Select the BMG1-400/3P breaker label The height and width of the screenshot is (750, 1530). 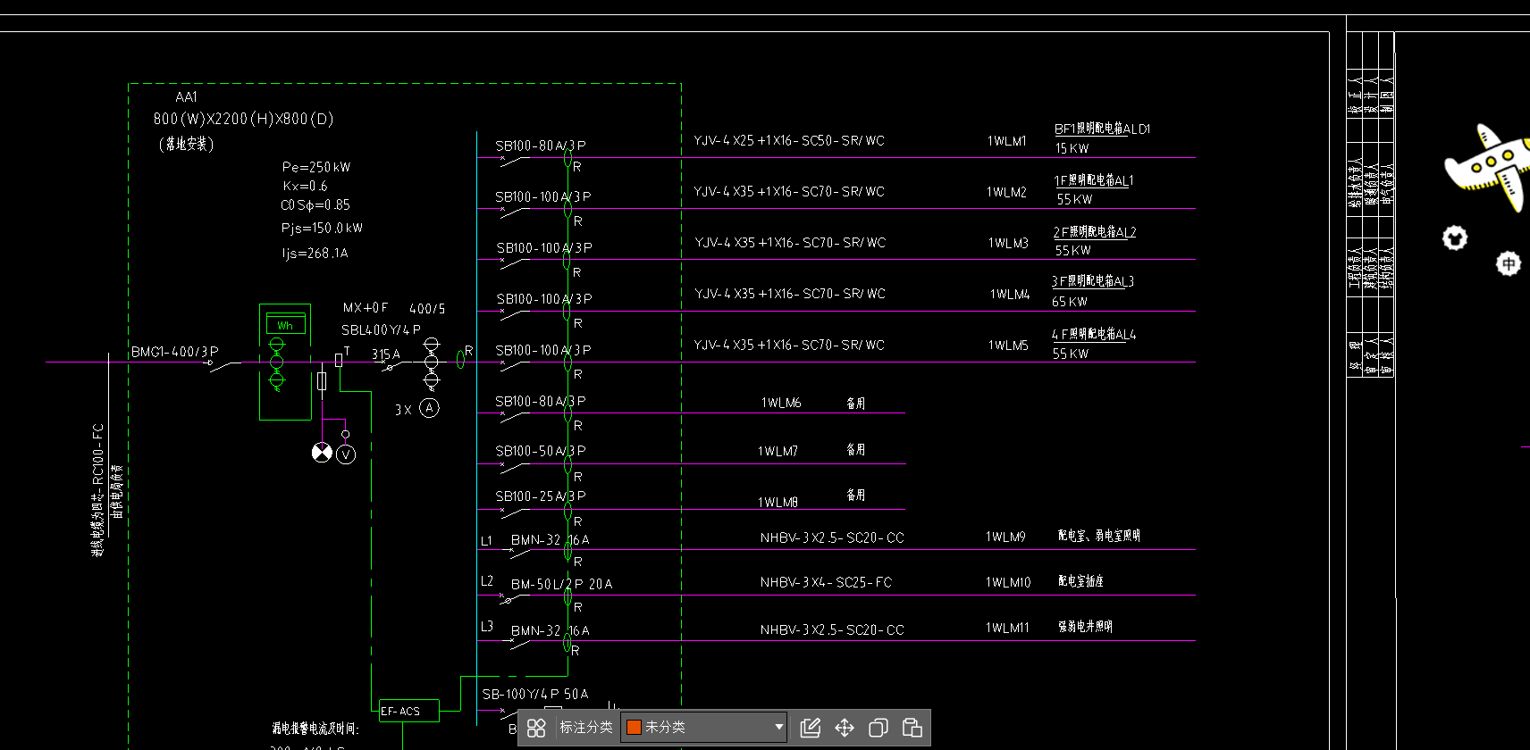(175, 352)
